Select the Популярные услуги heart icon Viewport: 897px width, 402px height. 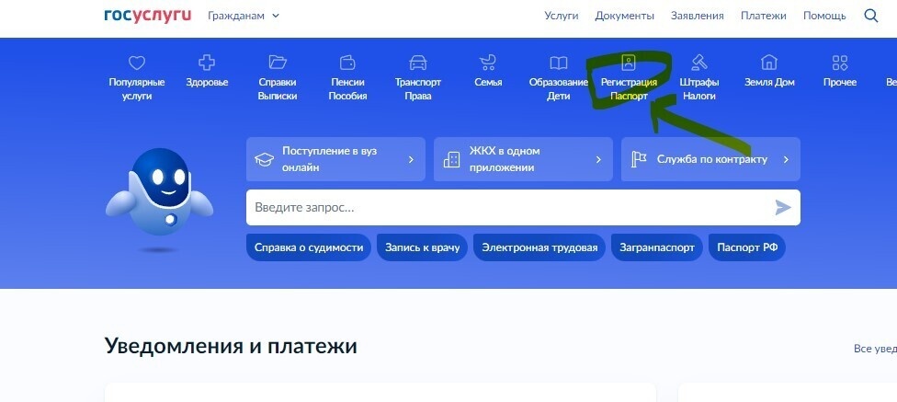(137, 63)
